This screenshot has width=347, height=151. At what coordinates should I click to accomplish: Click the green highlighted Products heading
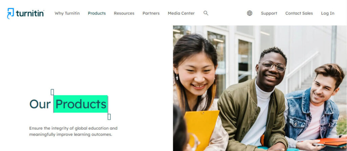coord(81,104)
